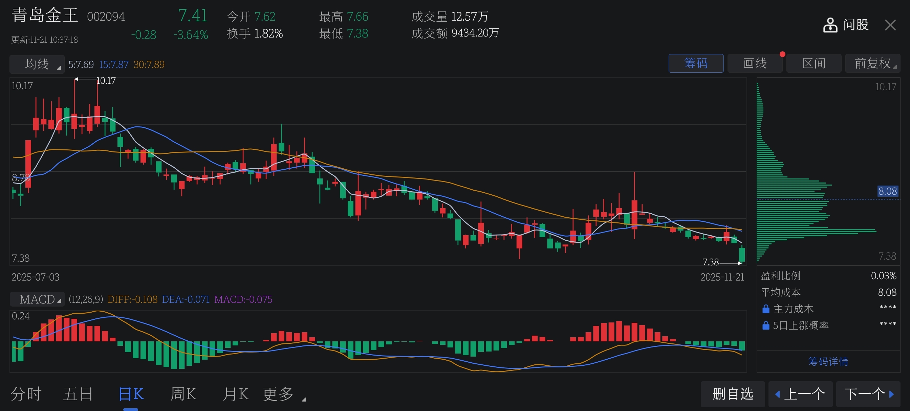Screen dimensions: 910x411
Task: Toggle the 区间 range statistics
Action: (814, 64)
